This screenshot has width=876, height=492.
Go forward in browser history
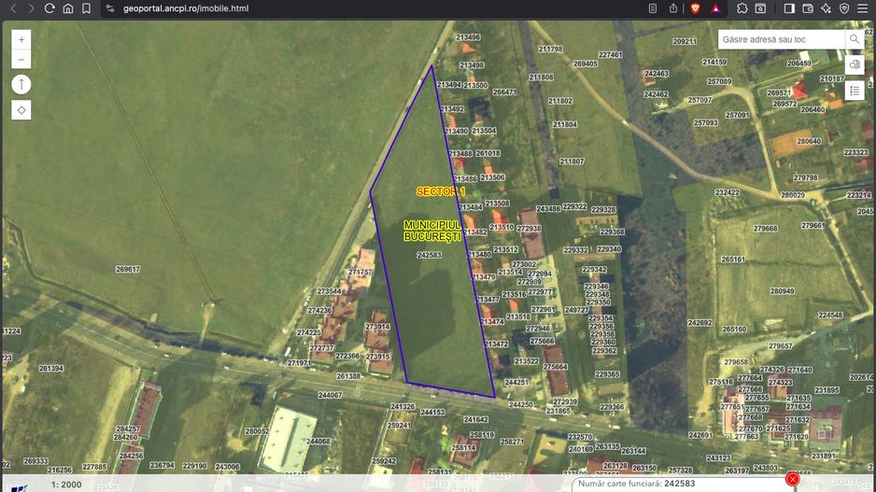32,8
